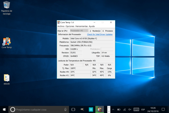The width and height of the screenshot is (169, 113).
Task: Click Nucleo #1 max temperature 49°C
Action: click(102, 75)
